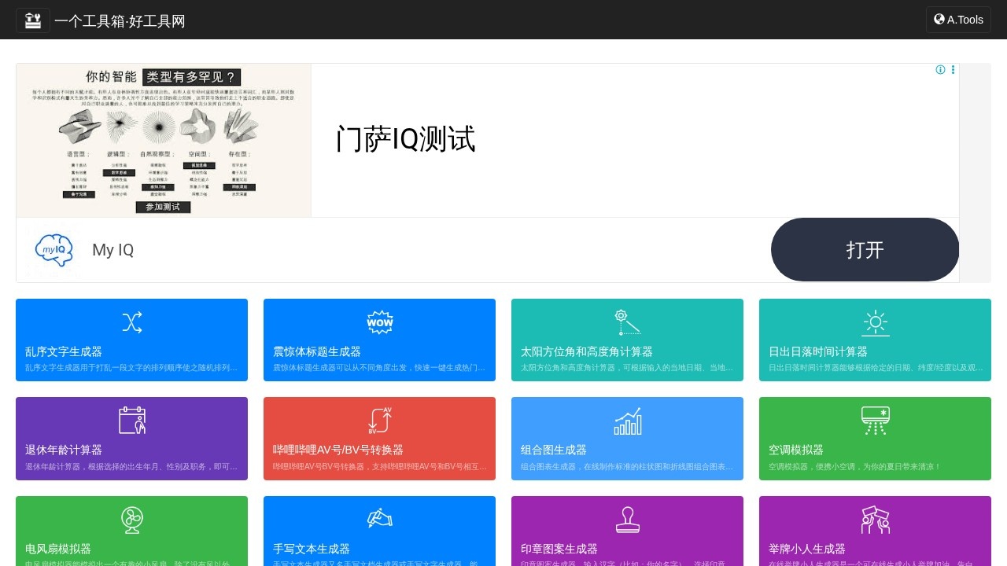Click the AV/BV conversion arrows icon

coord(379,421)
